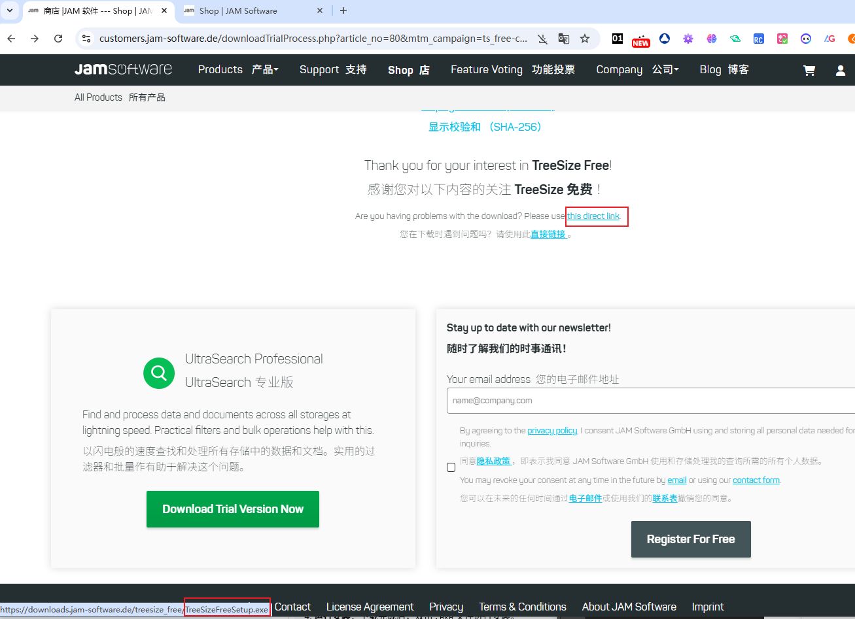
Task: Show the SHA-256 checksum link
Action: pyautogui.click(x=485, y=127)
